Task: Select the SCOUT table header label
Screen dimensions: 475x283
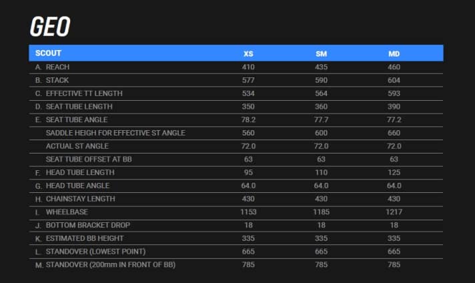Action: coord(48,53)
